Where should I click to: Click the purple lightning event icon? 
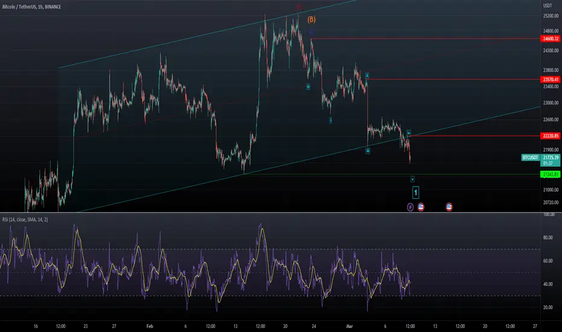[x=411, y=207]
